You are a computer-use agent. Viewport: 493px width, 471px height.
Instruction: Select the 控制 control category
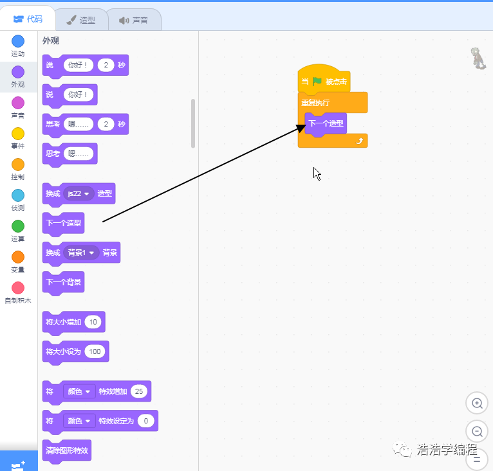(18, 169)
